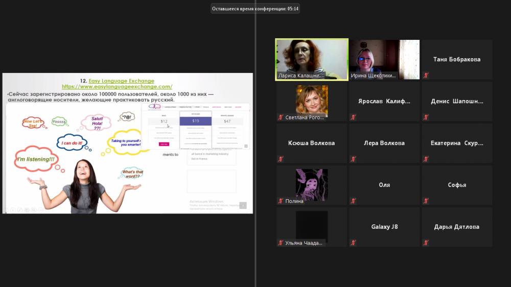Click the muted mic icon on Ярослав Калиф's tile
The height and width of the screenshot is (287, 511).
click(353, 117)
